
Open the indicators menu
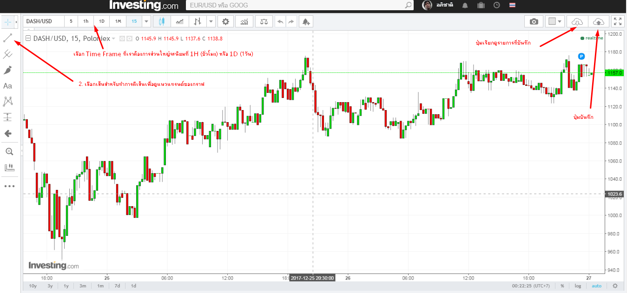click(244, 21)
